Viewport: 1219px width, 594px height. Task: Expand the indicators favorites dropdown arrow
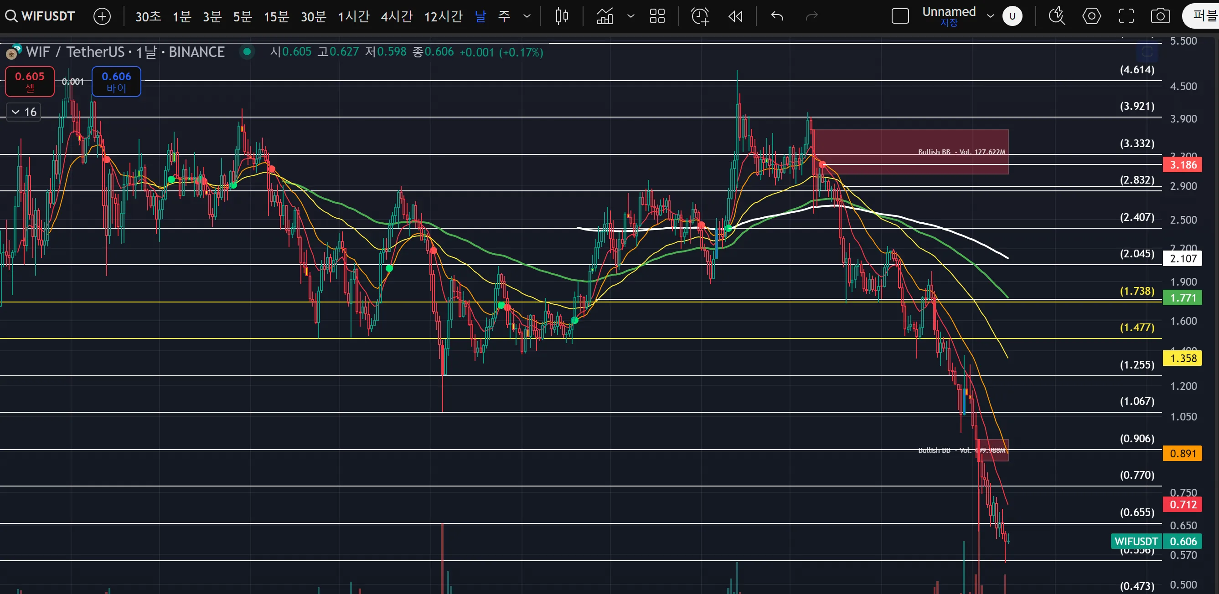tap(631, 16)
